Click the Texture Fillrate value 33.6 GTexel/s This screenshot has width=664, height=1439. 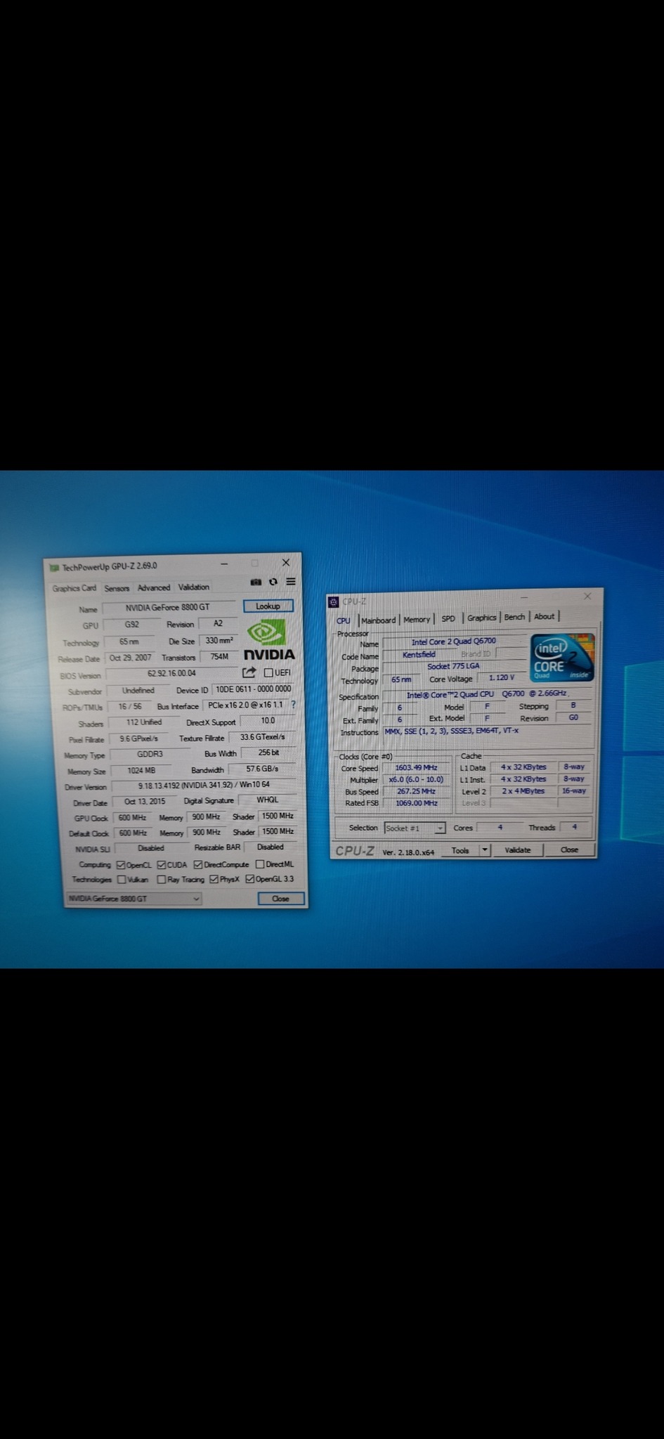click(263, 737)
